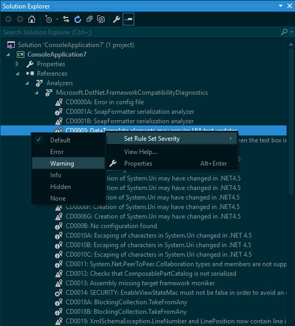This screenshot has height=326, width=295.
Task: Set rule severity to Hidden
Action: pos(68,187)
